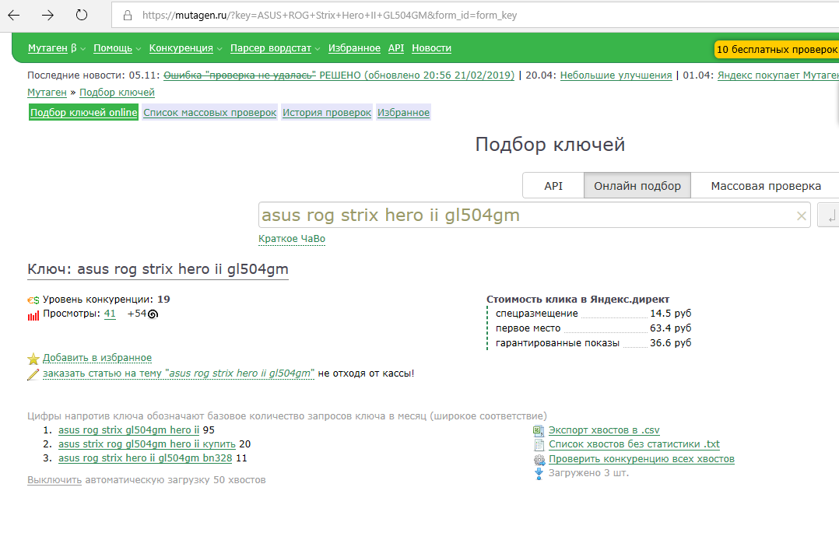Open API in the green menu bar
Image resolution: width=839 pixels, height=547 pixels.
(x=396, y=48)
